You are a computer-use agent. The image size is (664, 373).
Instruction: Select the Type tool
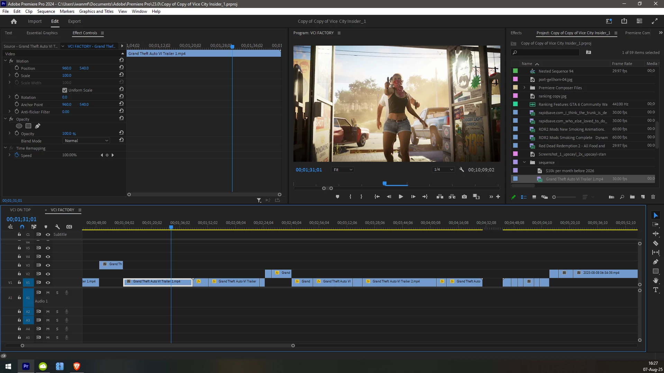(655, 290)
